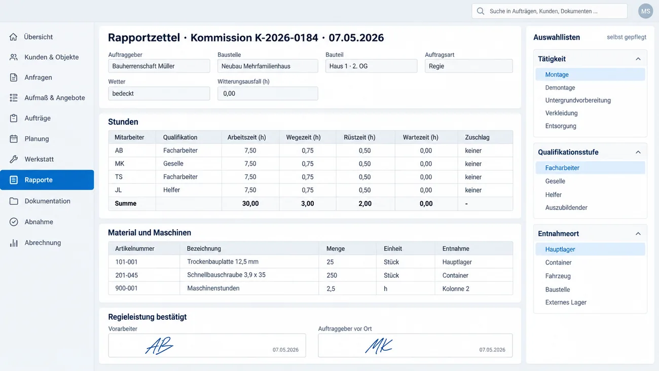Select Container in Entnahmeort list
Image resolution: width=659 pixels, height=371 pixels.
click(x=590, y=263)
